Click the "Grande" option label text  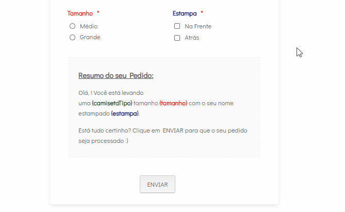pyautogui.click(x=90, y=37)
